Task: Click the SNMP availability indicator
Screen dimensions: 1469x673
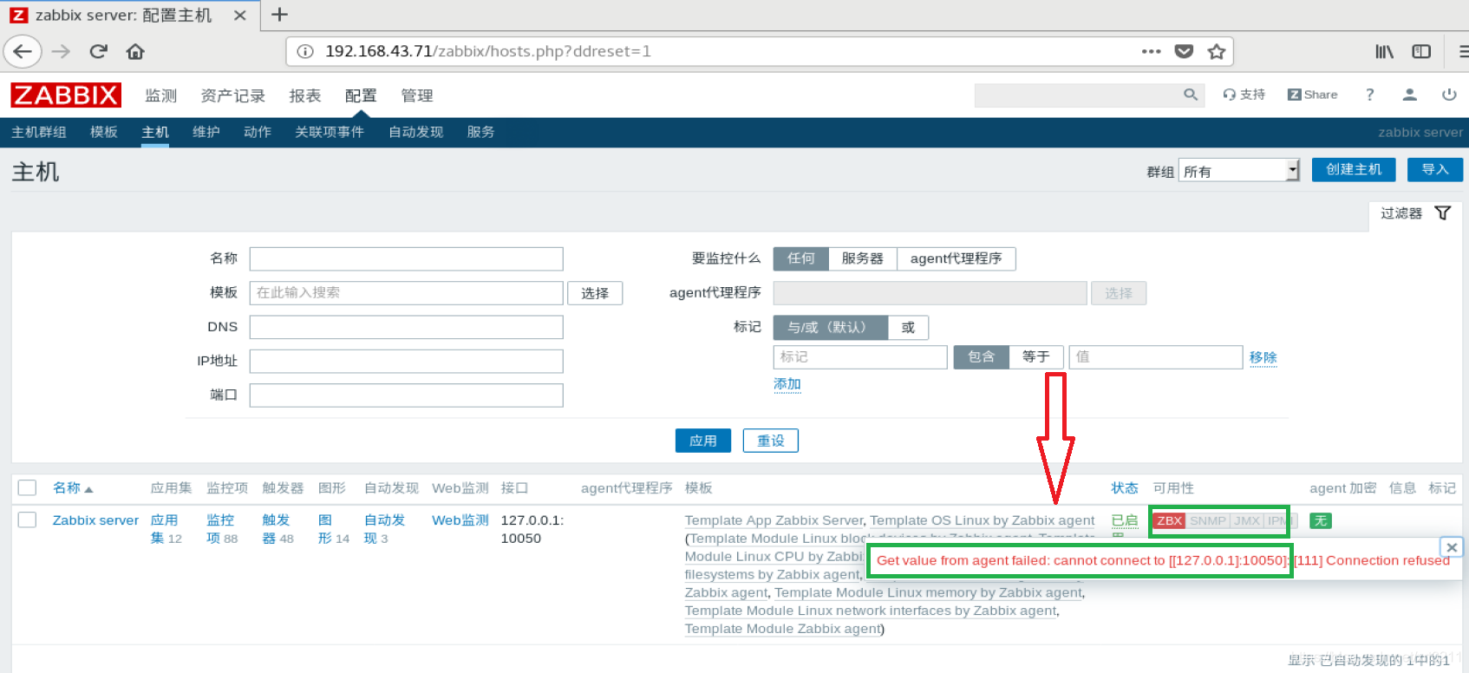Action: [1207, 520]
